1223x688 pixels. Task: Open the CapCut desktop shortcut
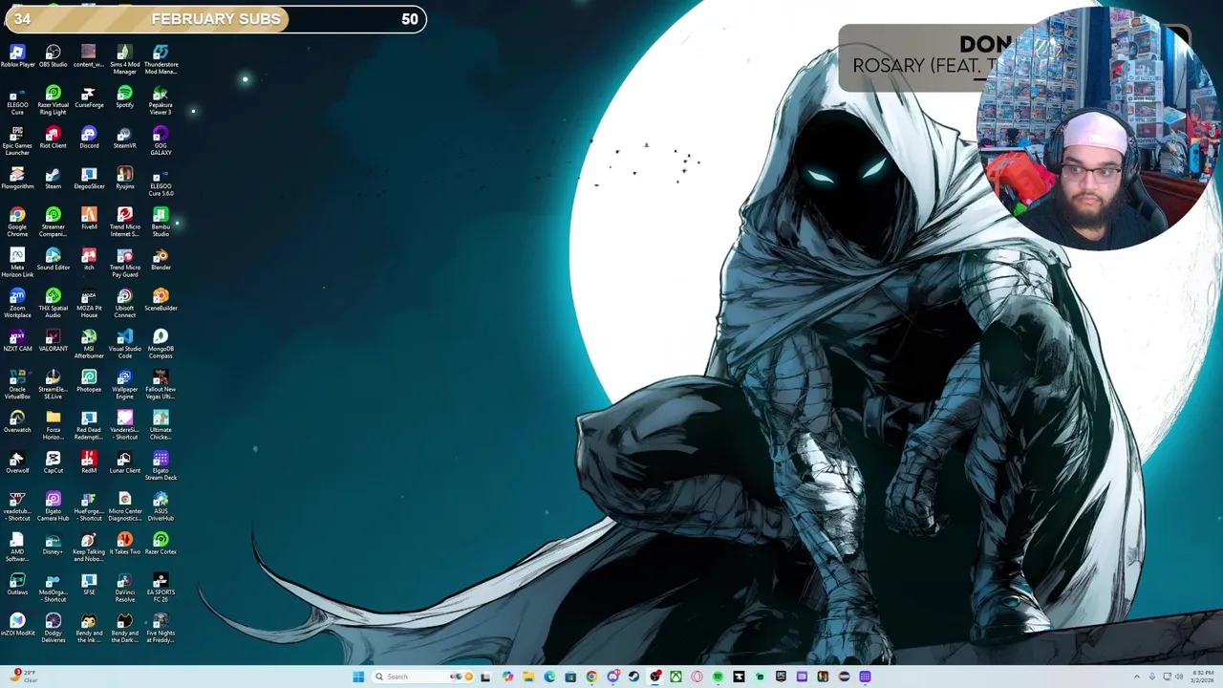click(54, 462)
